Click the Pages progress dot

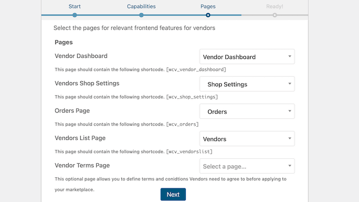208,15
